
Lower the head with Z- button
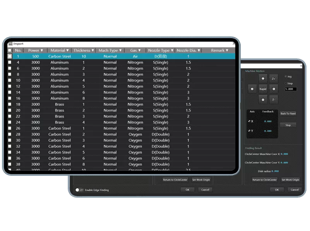click(x=274, y=100)
